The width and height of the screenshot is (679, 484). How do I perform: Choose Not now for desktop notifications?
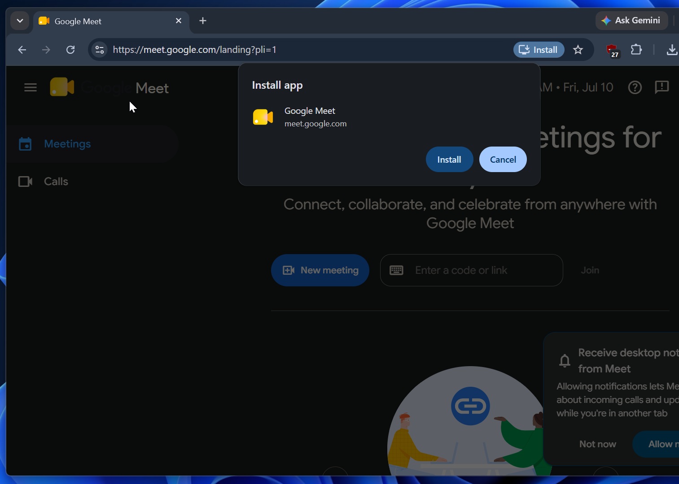pos(598,444)
